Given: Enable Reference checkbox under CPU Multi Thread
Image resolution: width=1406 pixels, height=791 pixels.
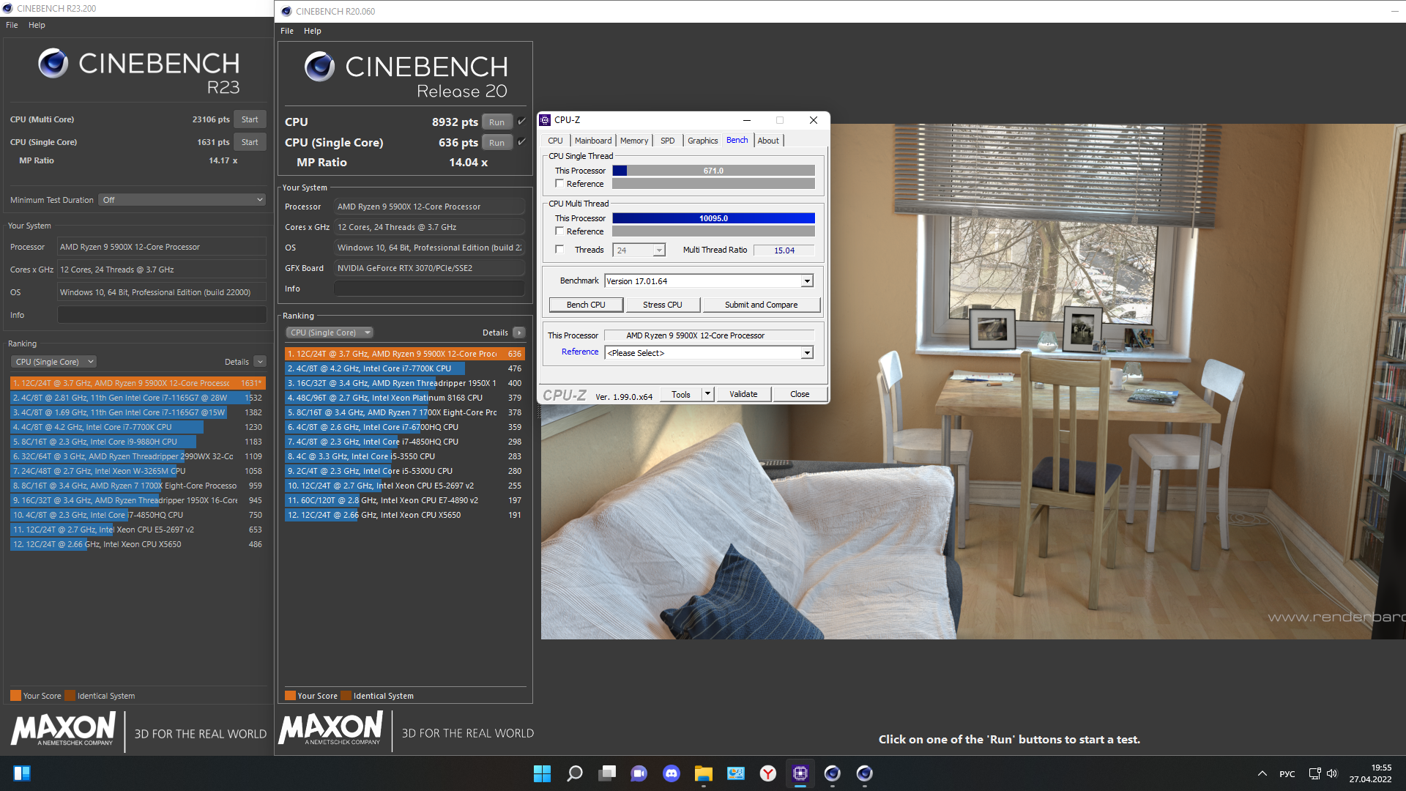Looking at the screenshot, I should click(x=560, y=231).
